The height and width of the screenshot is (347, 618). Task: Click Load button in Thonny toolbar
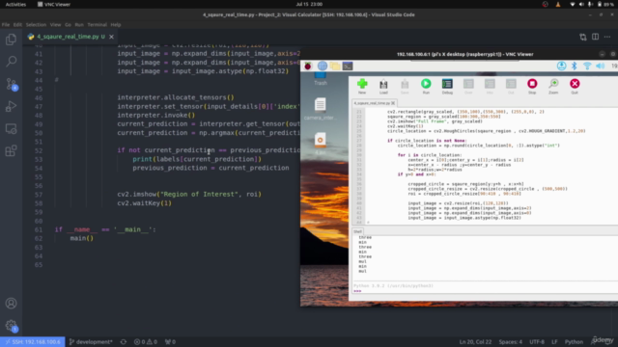[x=383, y=86]
